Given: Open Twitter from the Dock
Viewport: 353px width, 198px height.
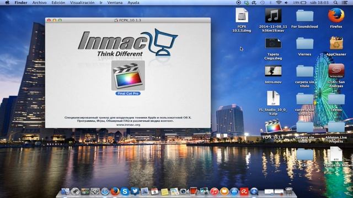Looking at the screenshot, I should (135, 191).
